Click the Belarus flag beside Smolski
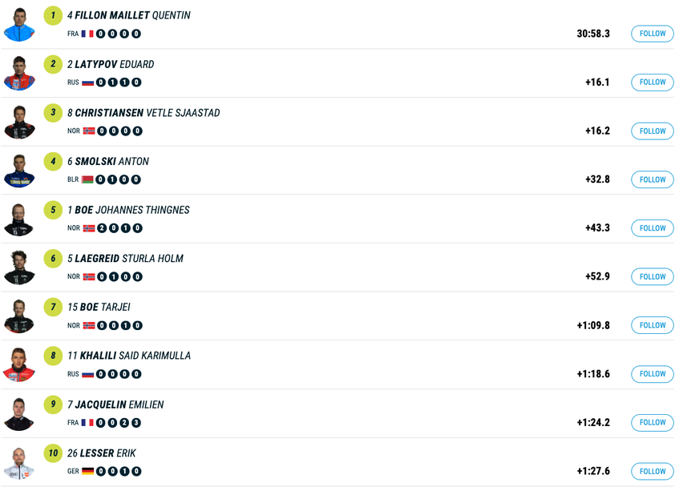This screenshot has width=675, height=487. [87, 179]
